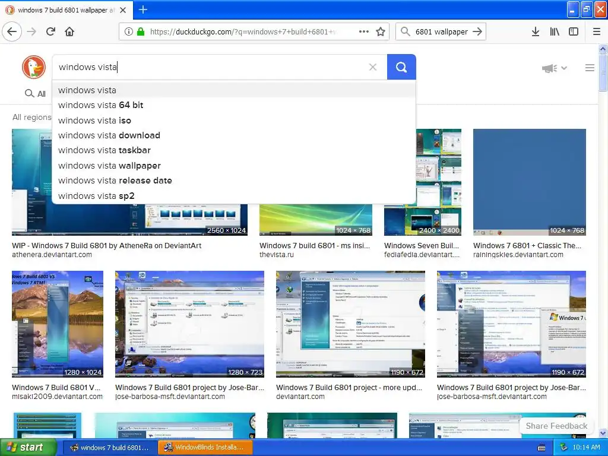Viewport: 608px width, 456px height.
Task: Click the misaki2009.deviantart.com source text
Action: [57, 397]
